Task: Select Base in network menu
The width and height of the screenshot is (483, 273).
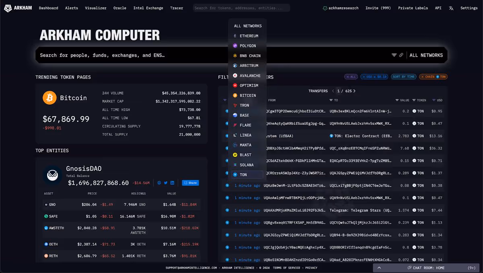Action: coord(248,115)
